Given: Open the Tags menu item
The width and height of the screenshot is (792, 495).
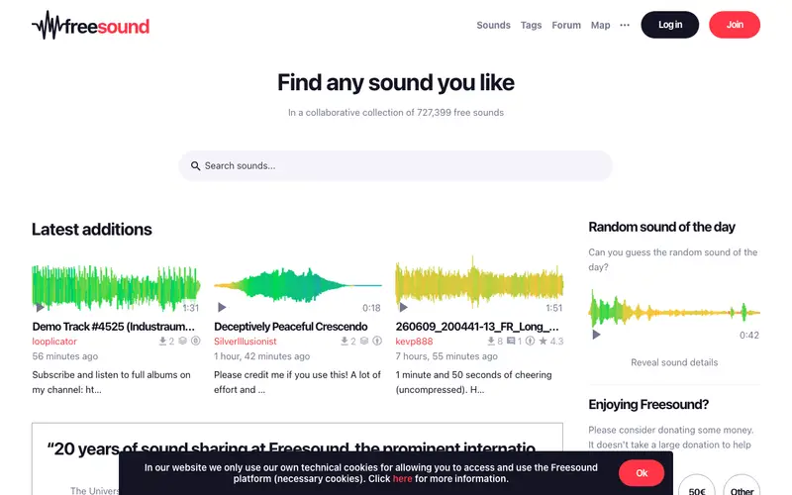Looking at the screenshot, I should 531,25.
